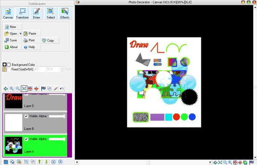Select the Layer B white thumbnail
257x165 pixels.
click(x=14, y=123)
